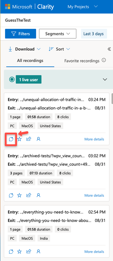Click the 03:02 PM timestamp
The image size is (113, 261).
click(x=97, y=156)
